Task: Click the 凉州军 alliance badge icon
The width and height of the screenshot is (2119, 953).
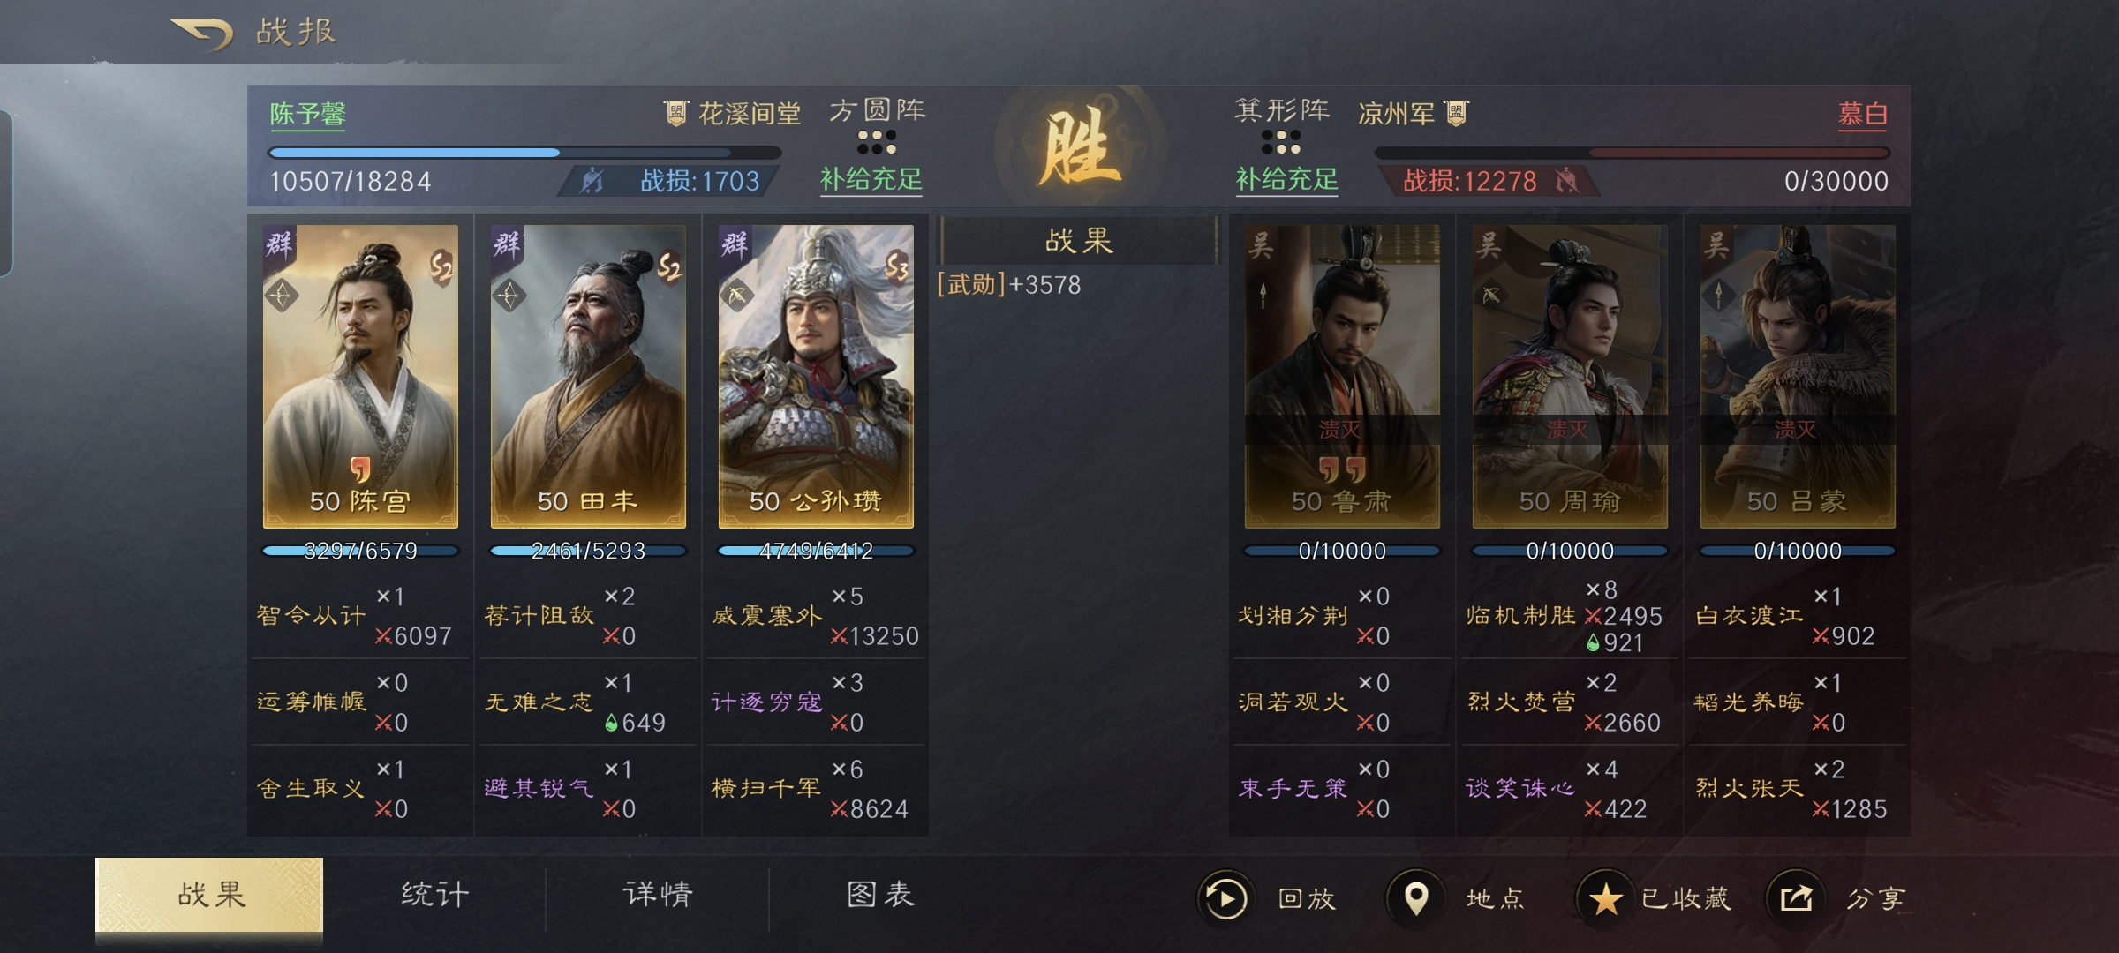Action: [1456, 113]
